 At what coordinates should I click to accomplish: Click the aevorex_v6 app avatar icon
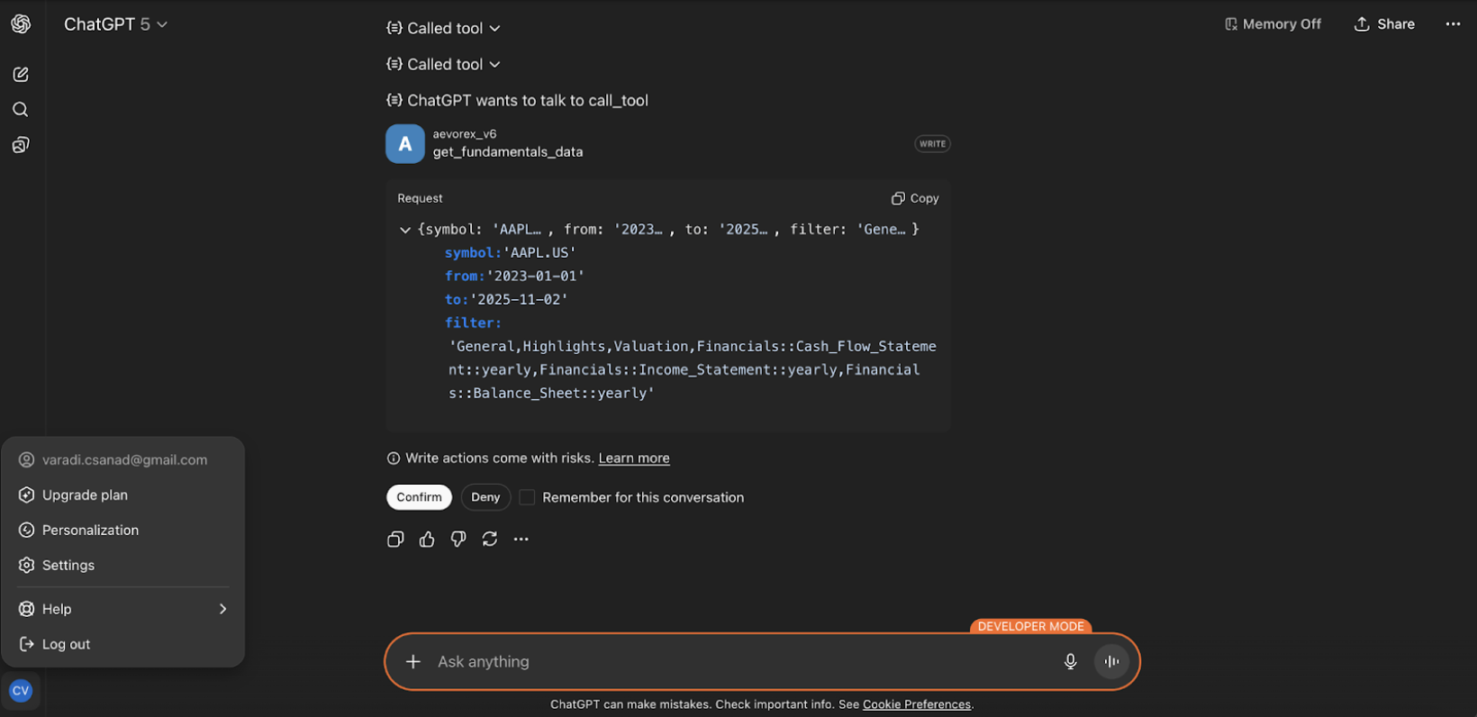click(x=405, y=144)
